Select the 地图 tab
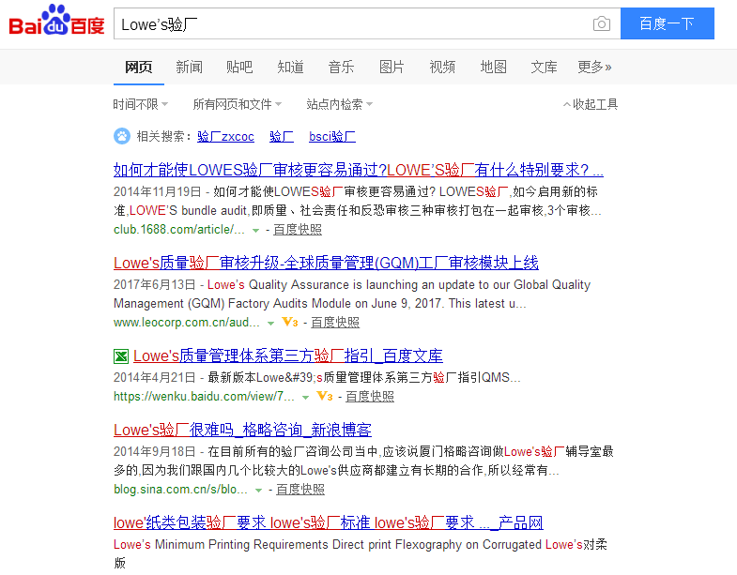 pos(493,68)
